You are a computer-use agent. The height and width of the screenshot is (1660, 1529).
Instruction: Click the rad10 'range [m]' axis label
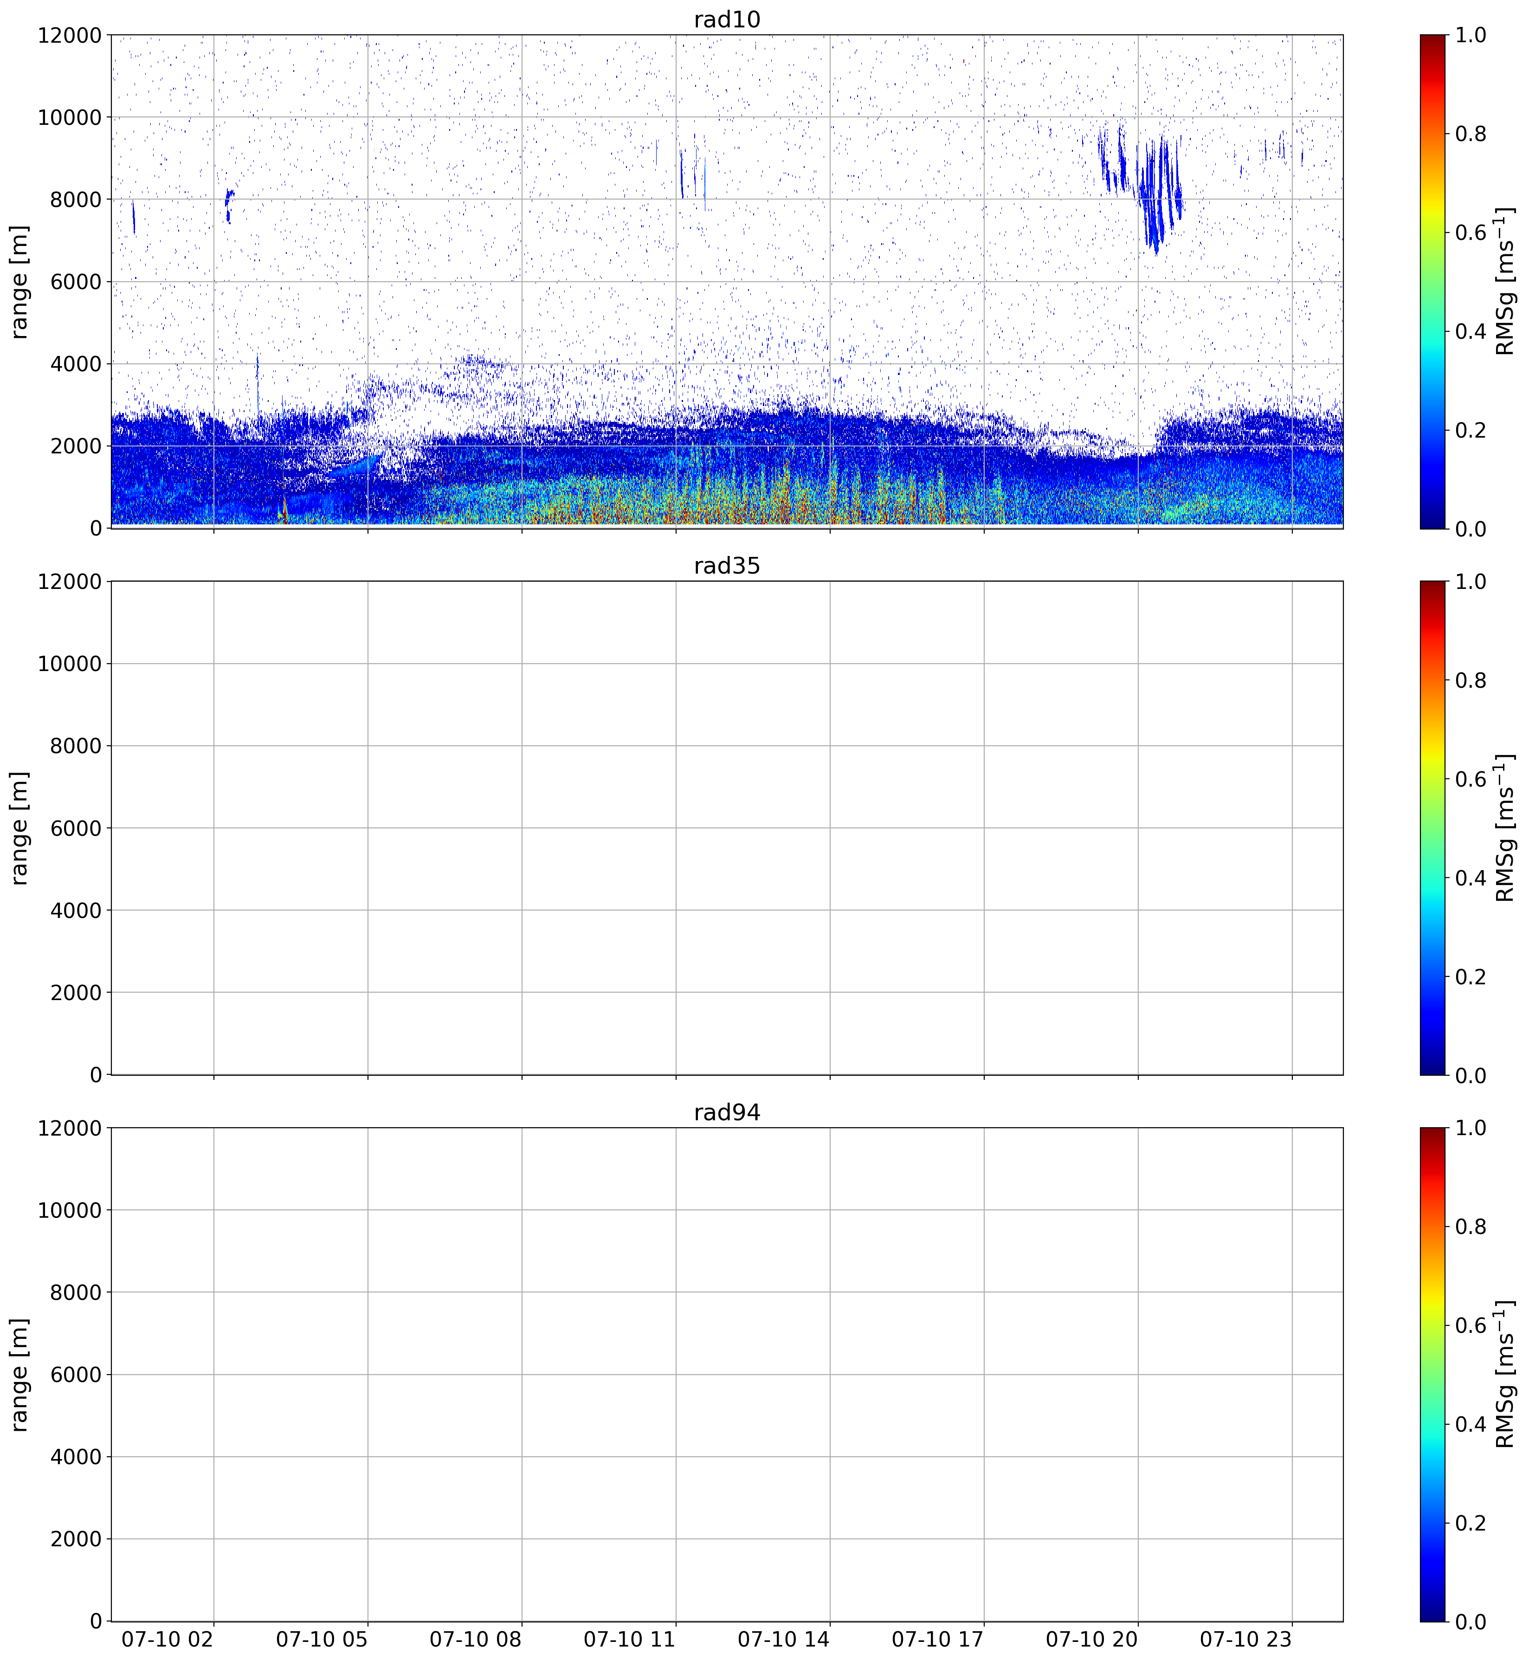[19, 281]
